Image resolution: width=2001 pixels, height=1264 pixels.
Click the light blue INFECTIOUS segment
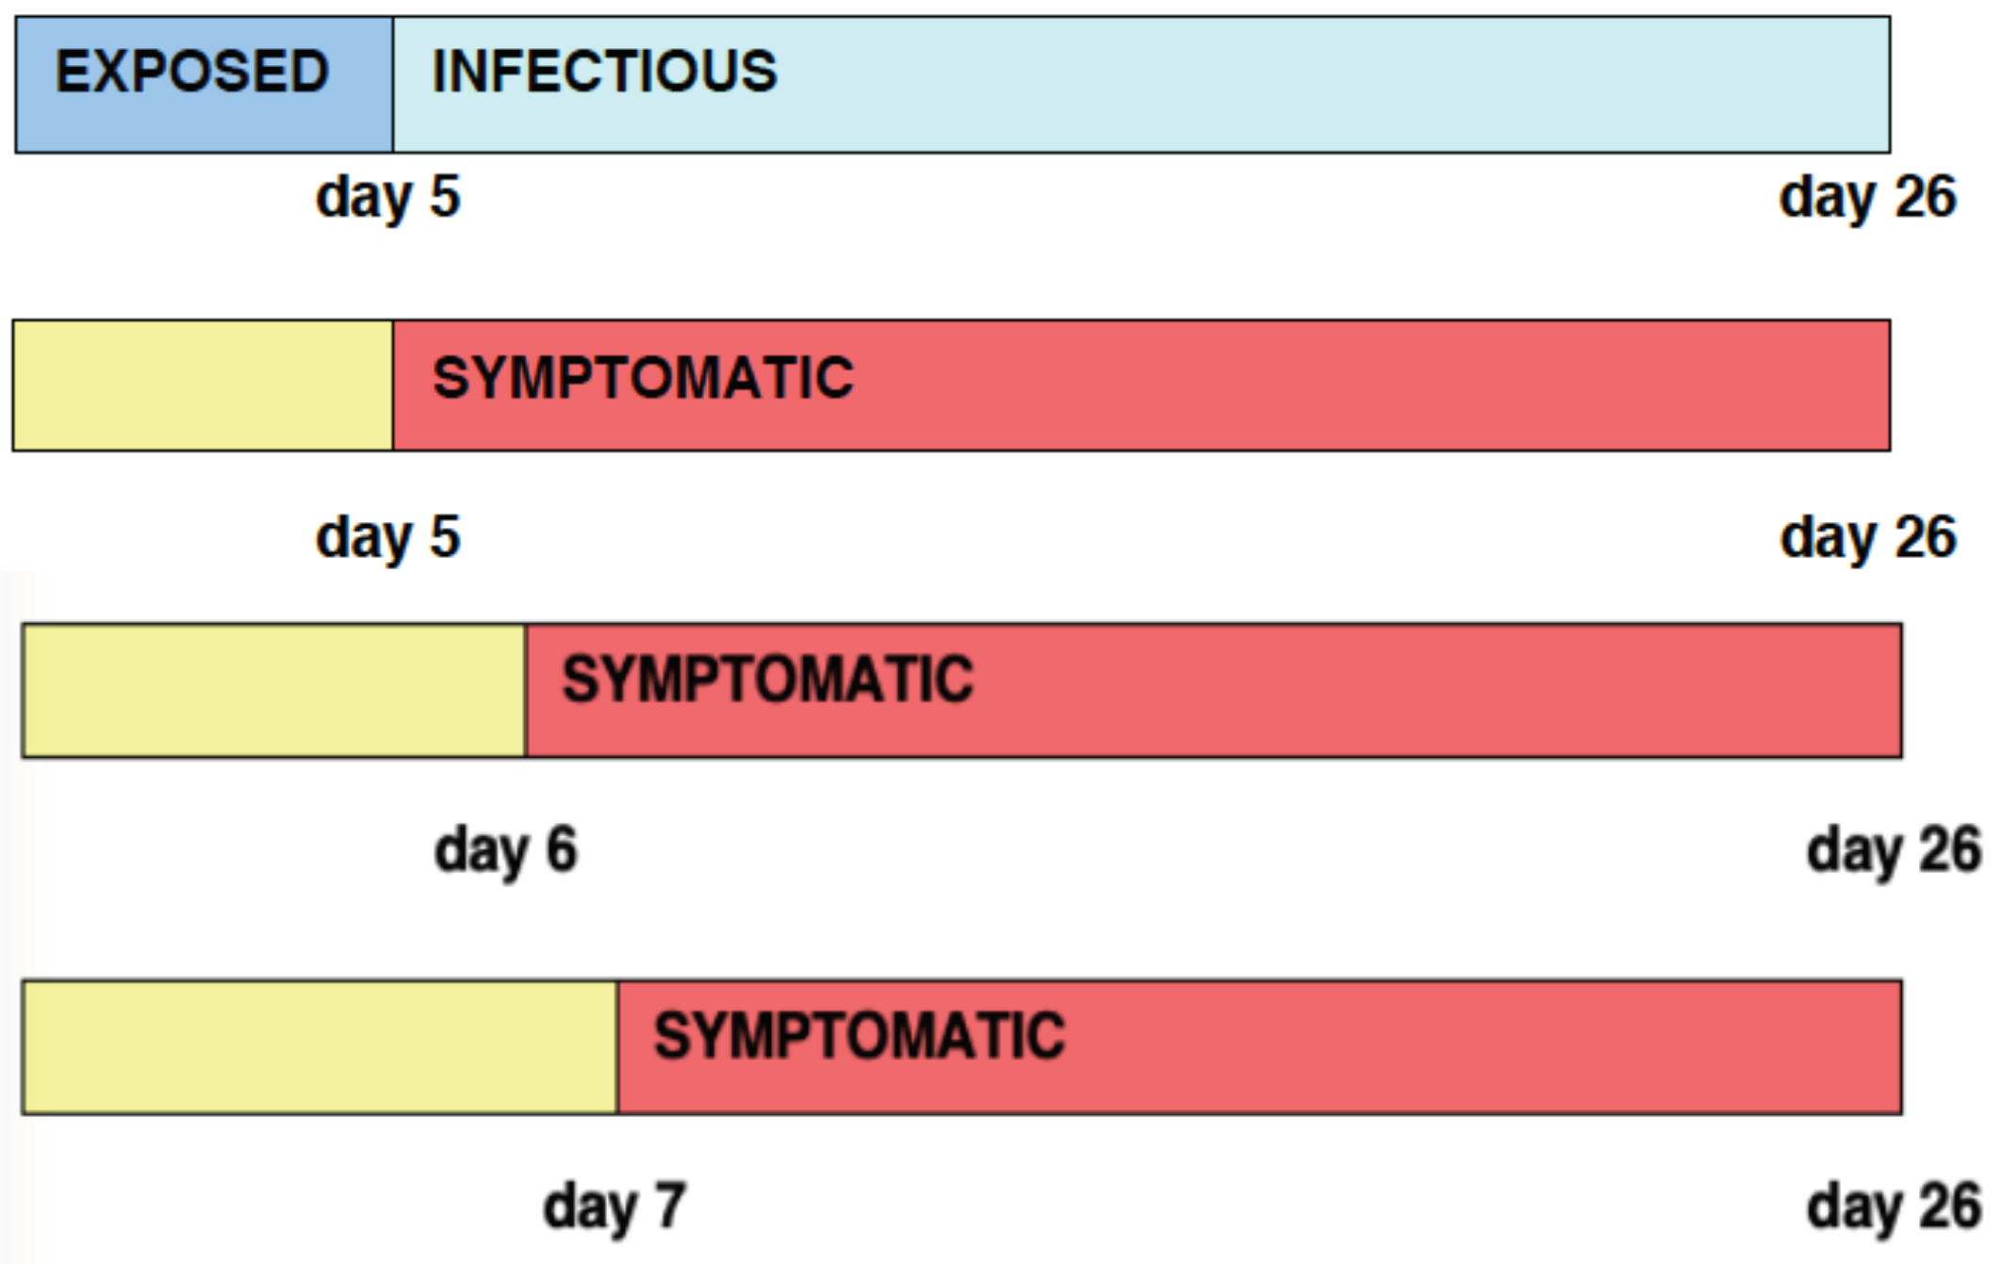pyautogui.click(x=1140, y=85)
